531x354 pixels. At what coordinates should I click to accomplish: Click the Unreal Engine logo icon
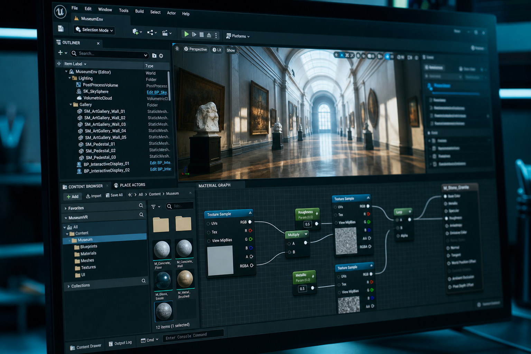point(60,11)
